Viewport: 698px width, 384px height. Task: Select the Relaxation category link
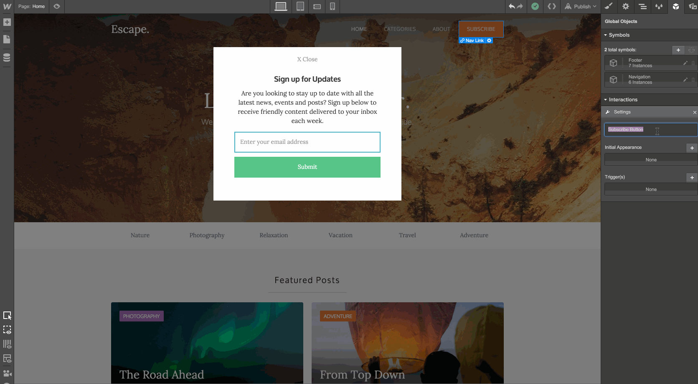point(274,235)
